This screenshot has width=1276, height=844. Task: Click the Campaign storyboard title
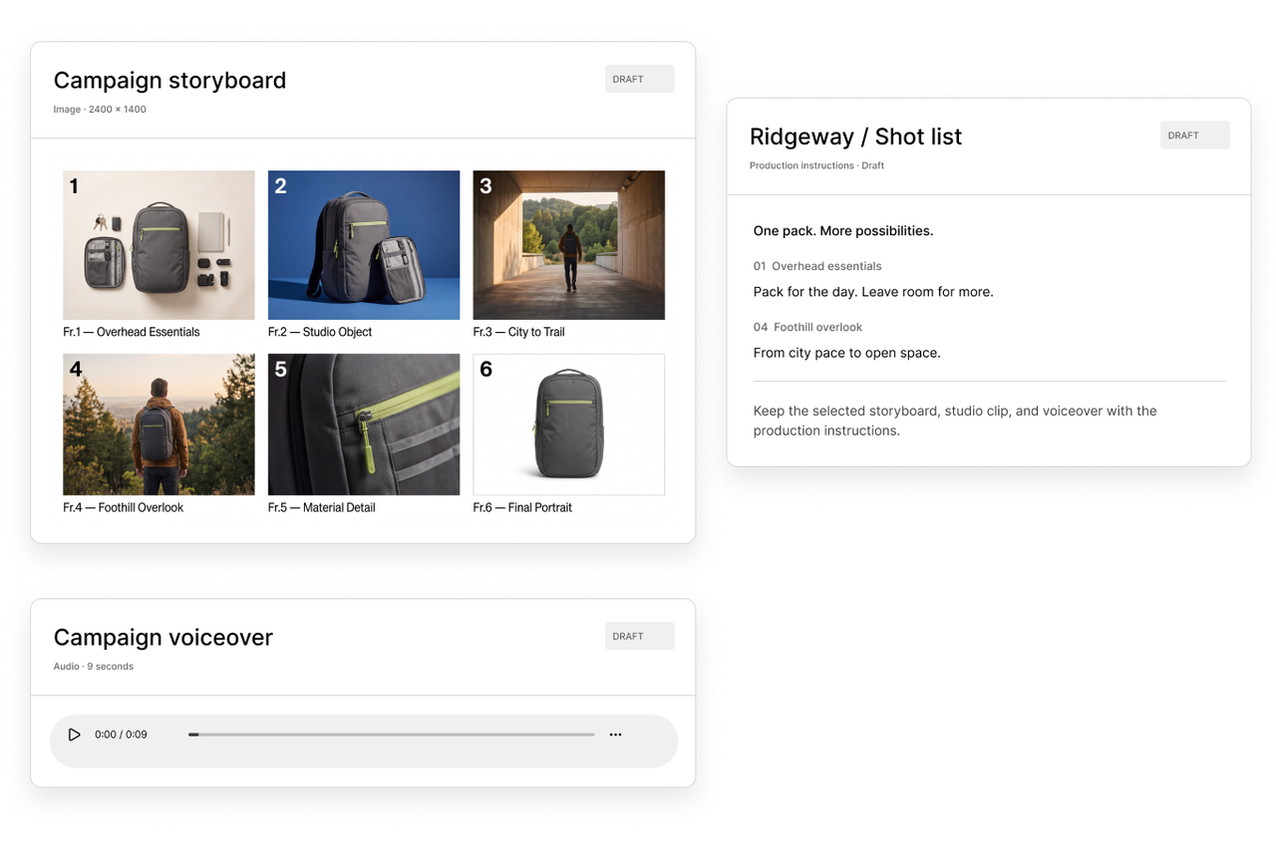(169, 80)
